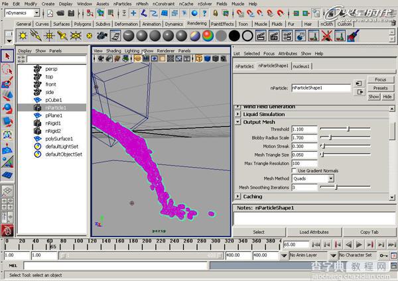Click the Maya logo icon in toolbox
This screenshot has width=398, height=281.
[7, 230]
